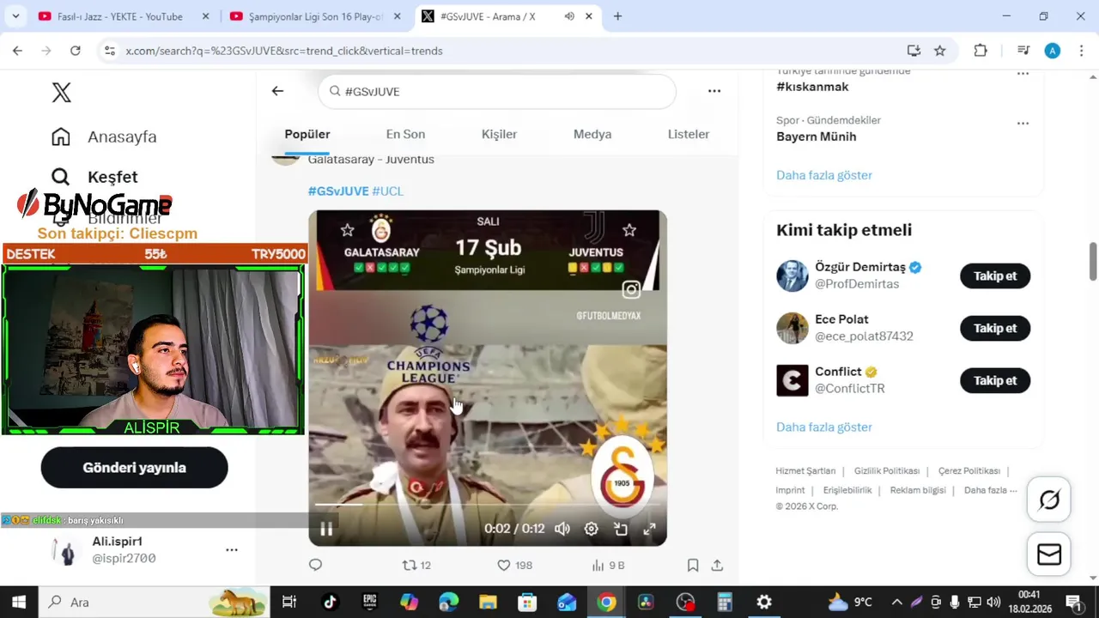The width and height of the screenshot is (1099, 618).
Task: Share the post via share icon
Action: [717, 565]
